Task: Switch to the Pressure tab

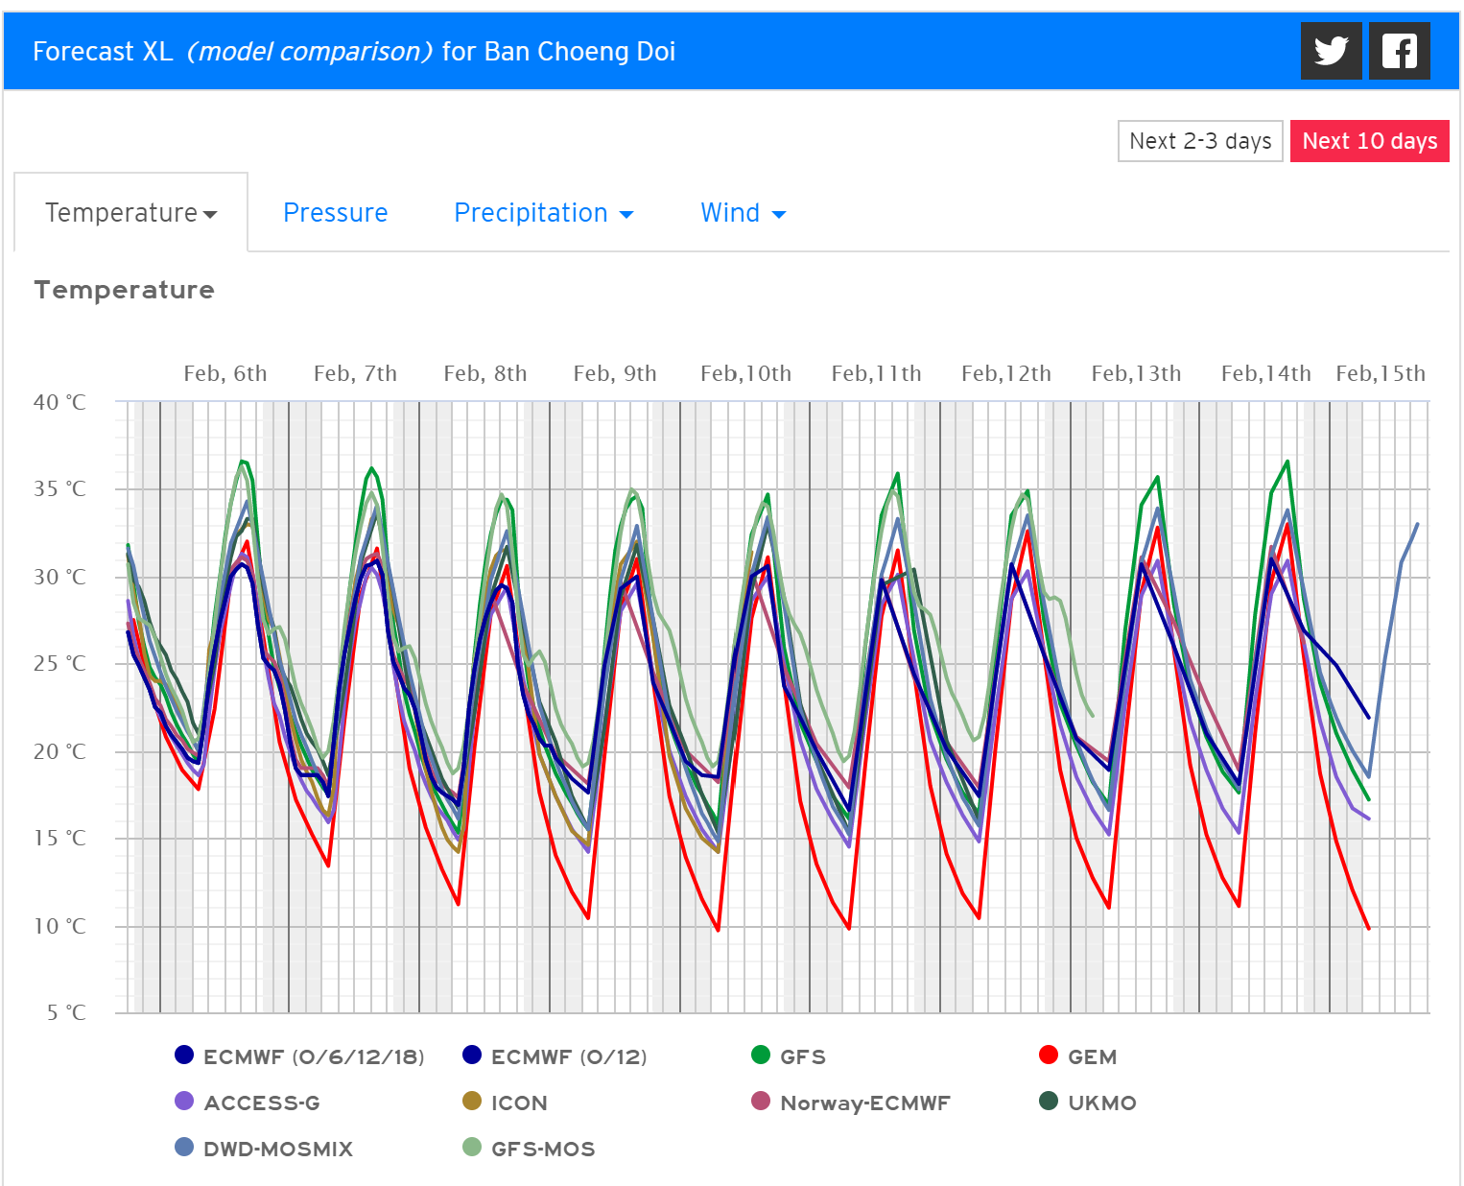Action: pyautogui.click(x=336, y=213)
